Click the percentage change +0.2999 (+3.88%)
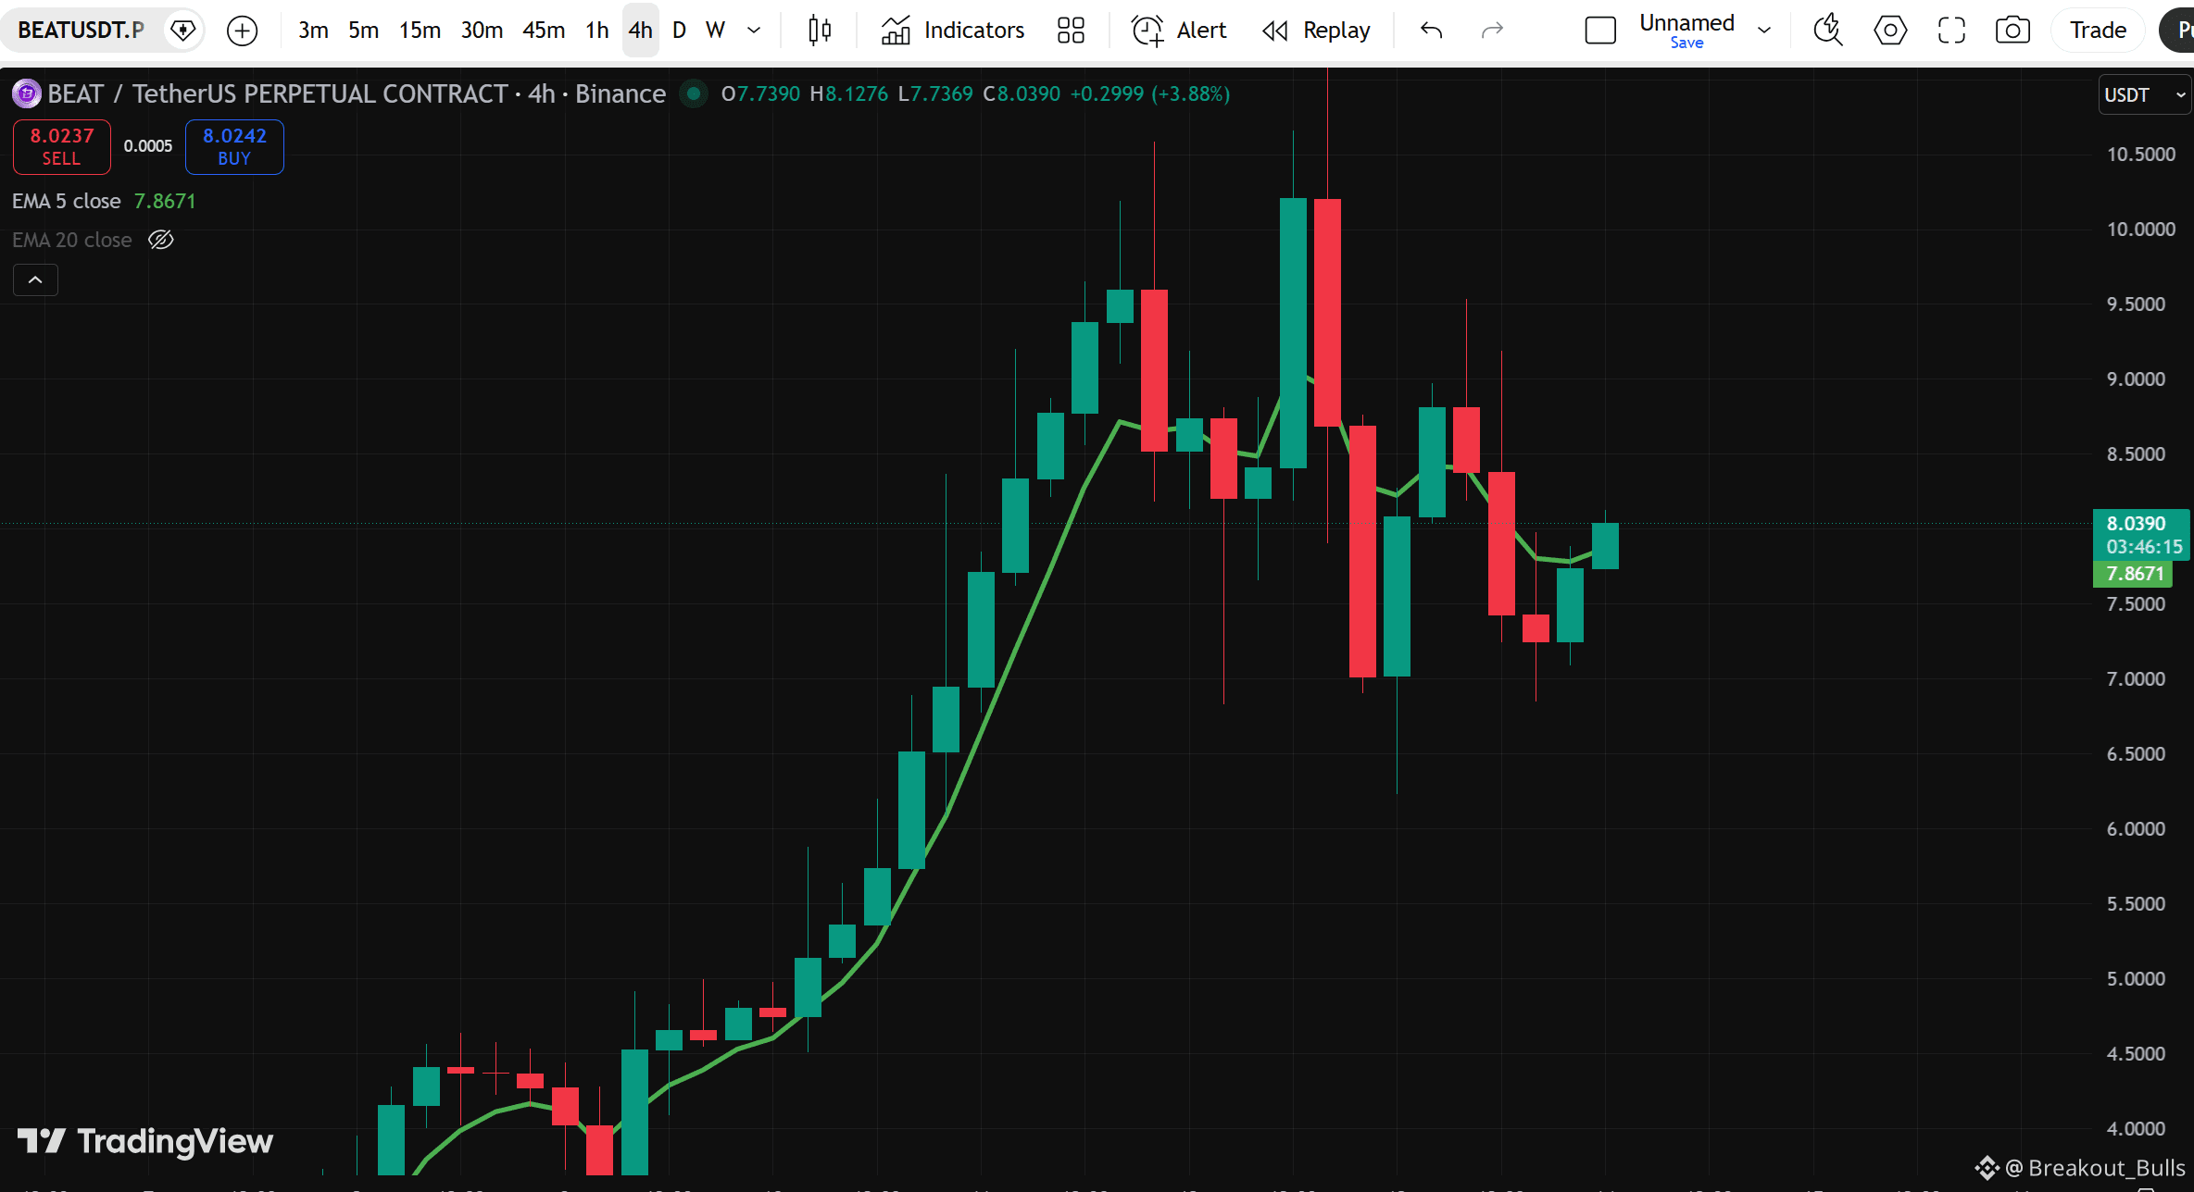The image size is (2194, 1192). (1150, 93)
